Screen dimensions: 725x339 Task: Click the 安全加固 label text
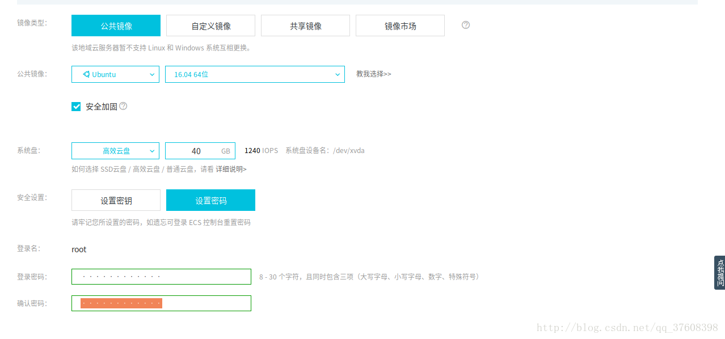click(x=102, y=107)
